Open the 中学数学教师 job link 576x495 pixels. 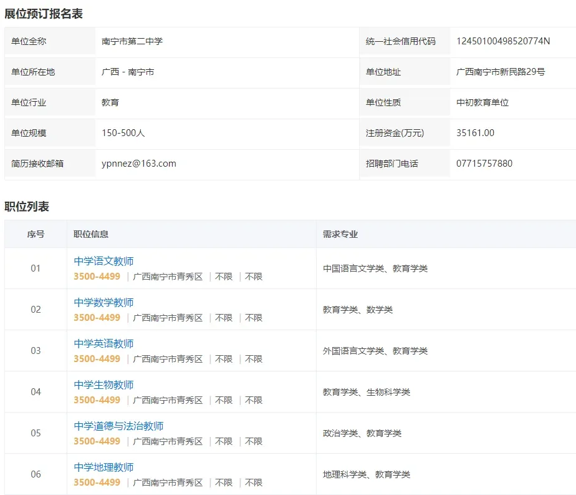click(x=103, y=302)
